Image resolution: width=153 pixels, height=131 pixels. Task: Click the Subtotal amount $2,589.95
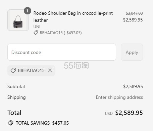[x=133, y=86]
